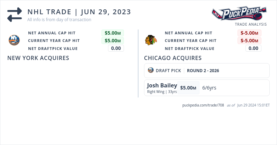This screenshot has height=145, width=277.
Task: Click Chicago's $-5.00M current year cap hit
Action: tap(249, 41)
